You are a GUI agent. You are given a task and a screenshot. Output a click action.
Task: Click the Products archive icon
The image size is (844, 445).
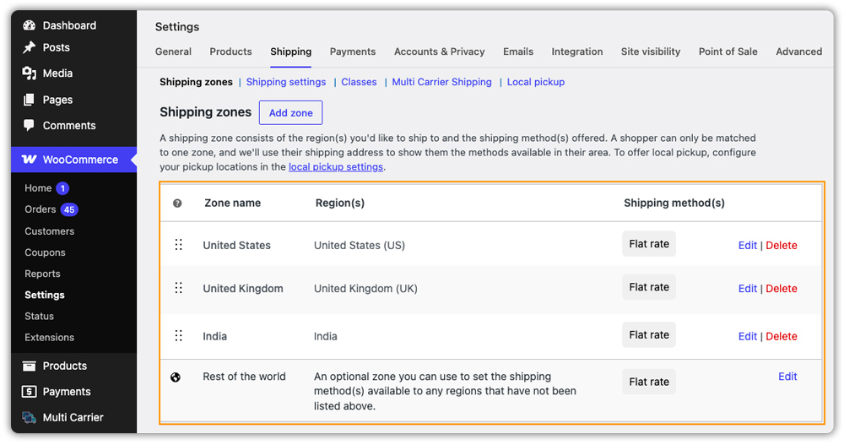(x=29, y=366)
